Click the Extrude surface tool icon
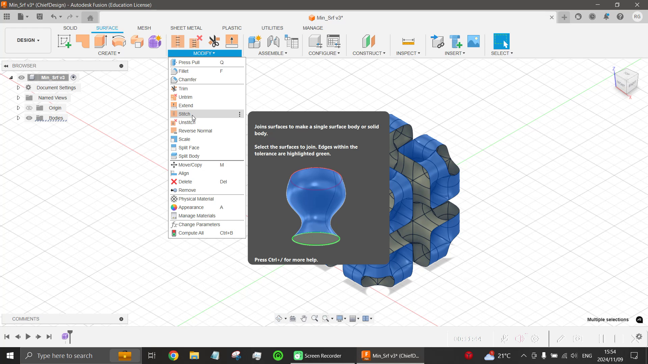Screen dimensions: 648x364 click(101, 41)
